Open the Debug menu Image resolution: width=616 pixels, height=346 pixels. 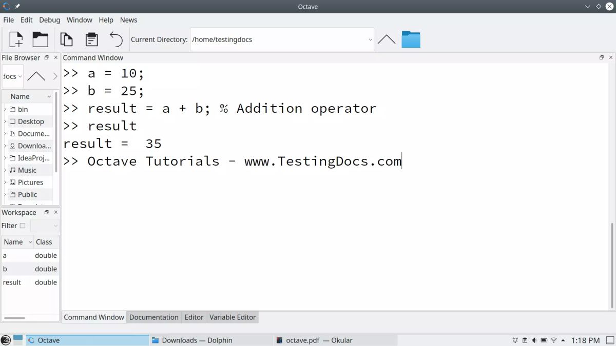click(50, 20)
